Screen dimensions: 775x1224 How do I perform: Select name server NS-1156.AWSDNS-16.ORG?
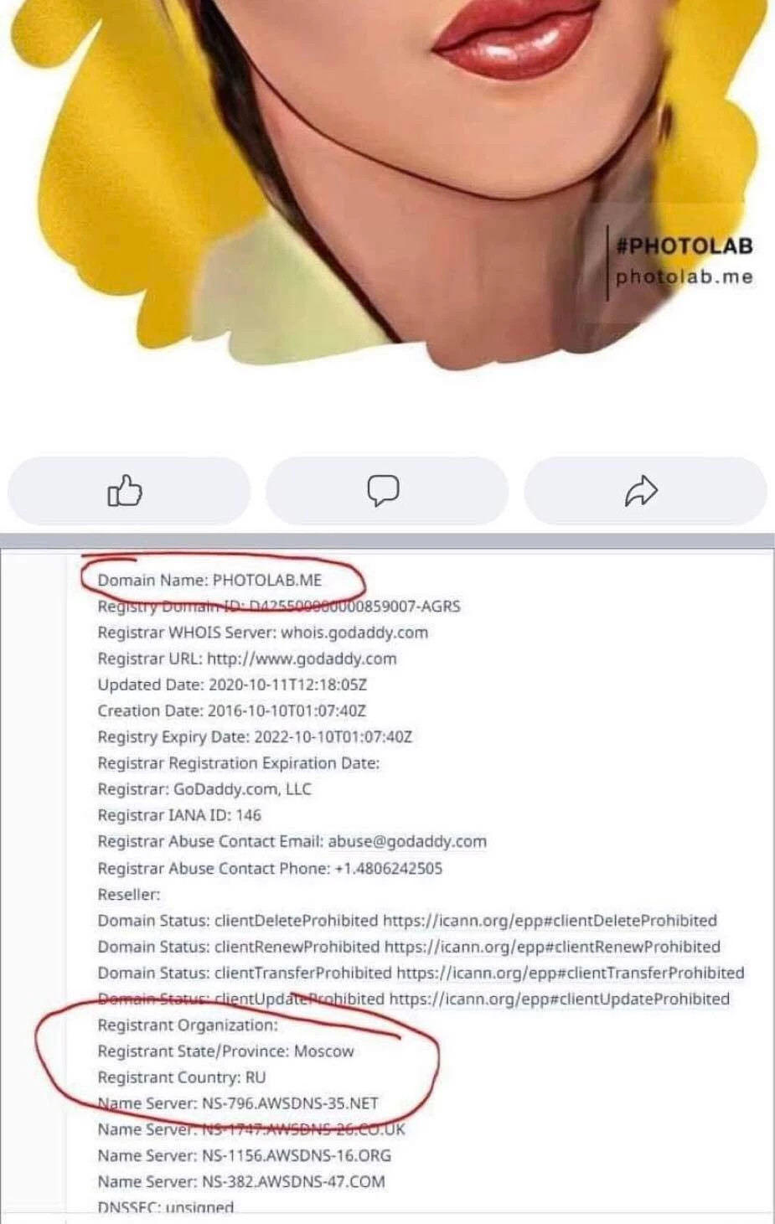[x=297, y=1155]
